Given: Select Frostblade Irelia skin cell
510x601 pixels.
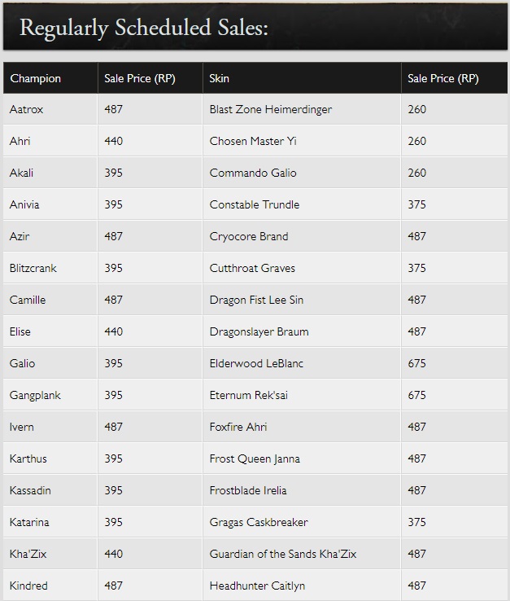Looking at the screenshot, I should [x=247, y=490].
